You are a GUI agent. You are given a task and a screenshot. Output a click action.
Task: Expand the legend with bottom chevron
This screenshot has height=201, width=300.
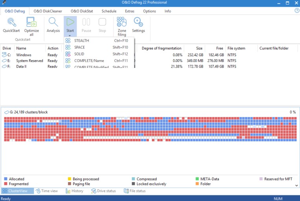pos(296,185)
